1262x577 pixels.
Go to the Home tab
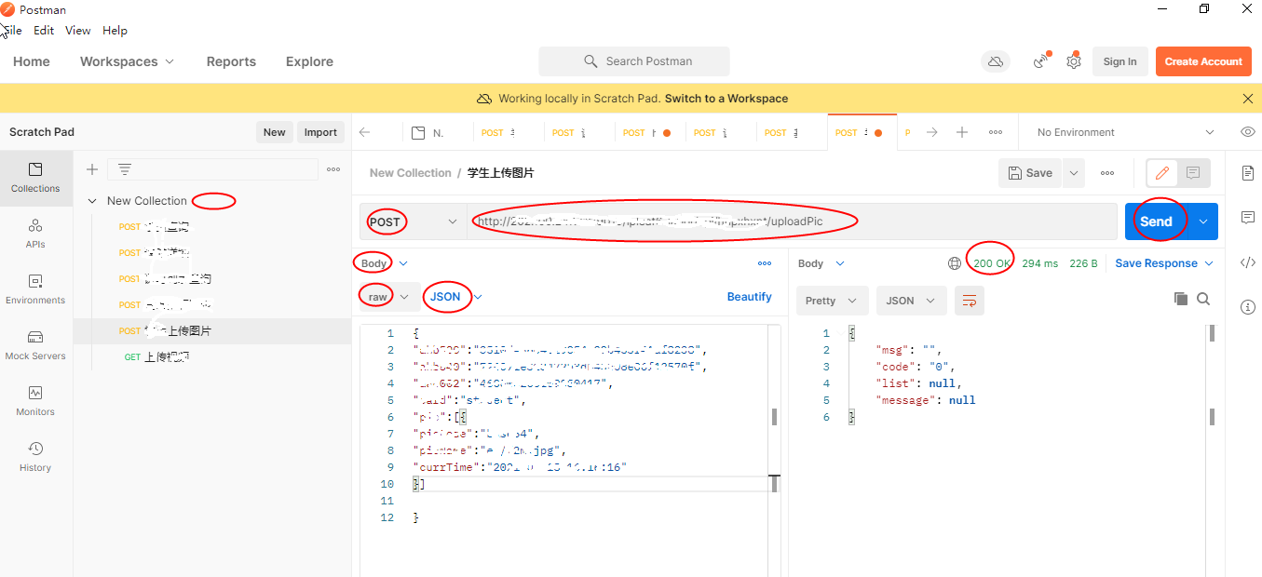click(32, 61)
